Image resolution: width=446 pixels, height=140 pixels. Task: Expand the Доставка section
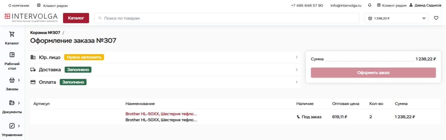point(165,70)
